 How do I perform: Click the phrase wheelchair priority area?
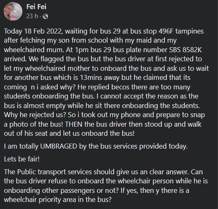click(40, 200)
